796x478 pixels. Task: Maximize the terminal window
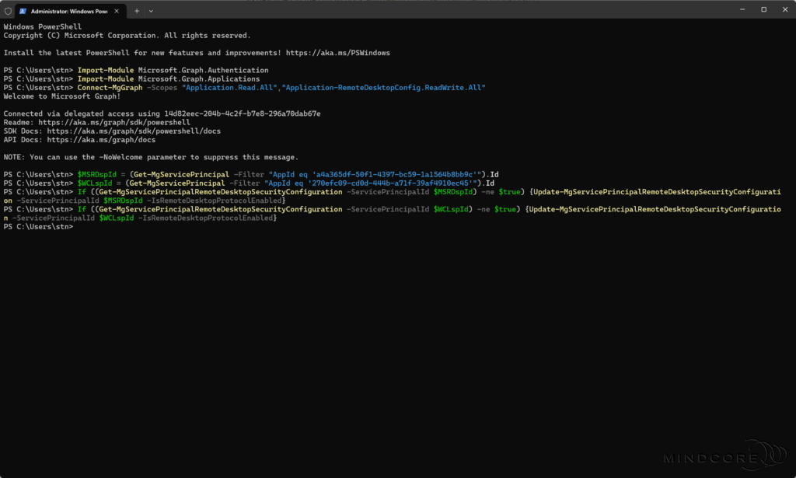pos(763,9)
